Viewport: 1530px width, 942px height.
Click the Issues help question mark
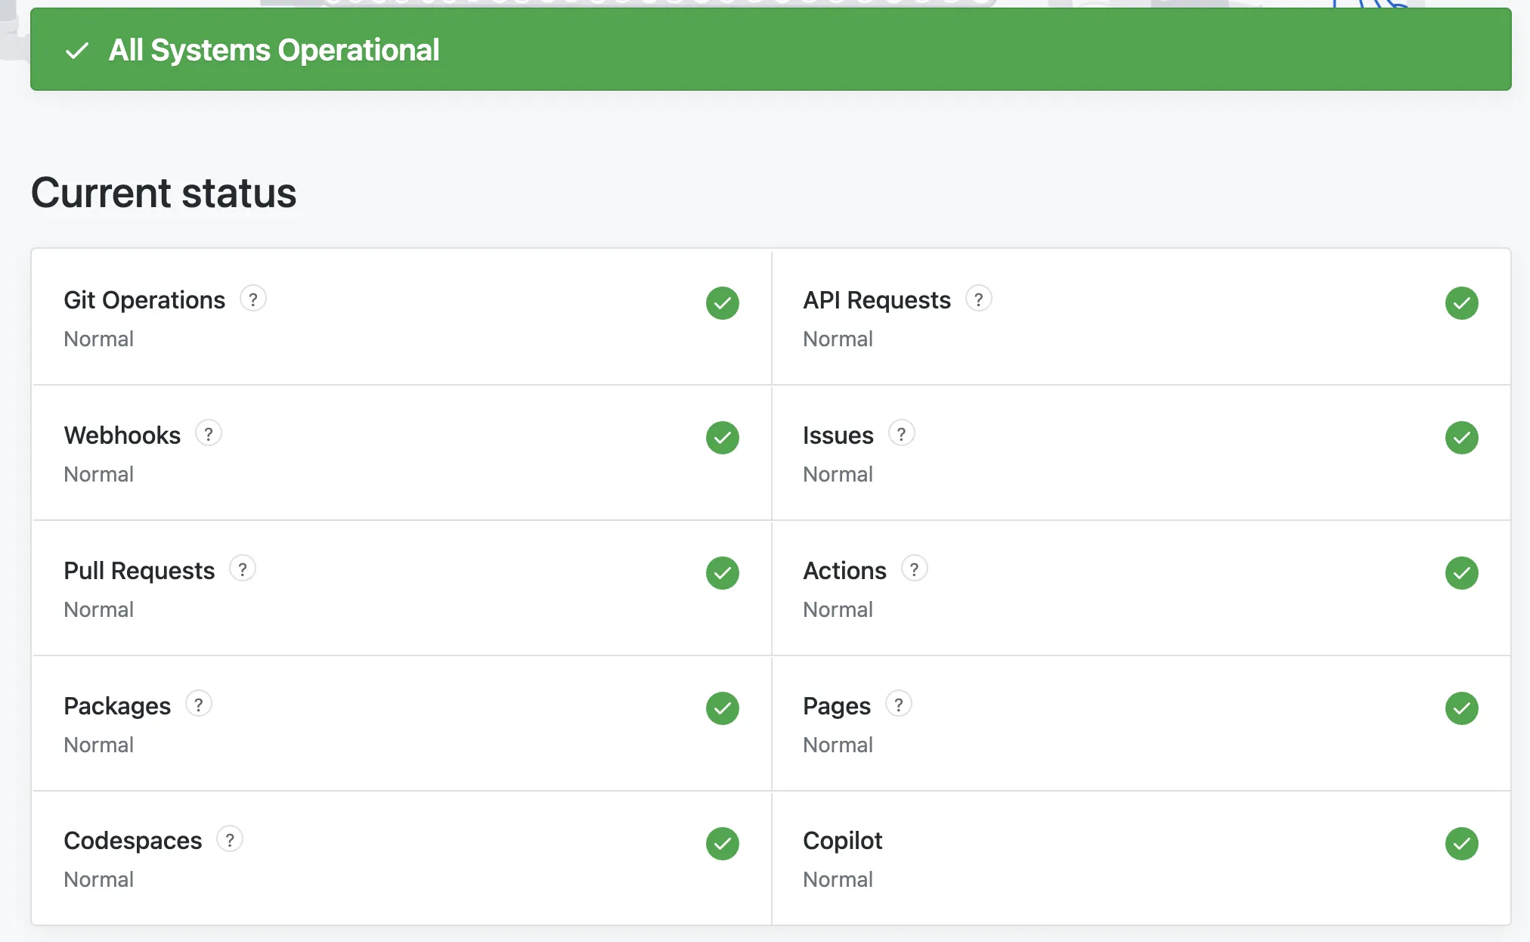(902, 433)
